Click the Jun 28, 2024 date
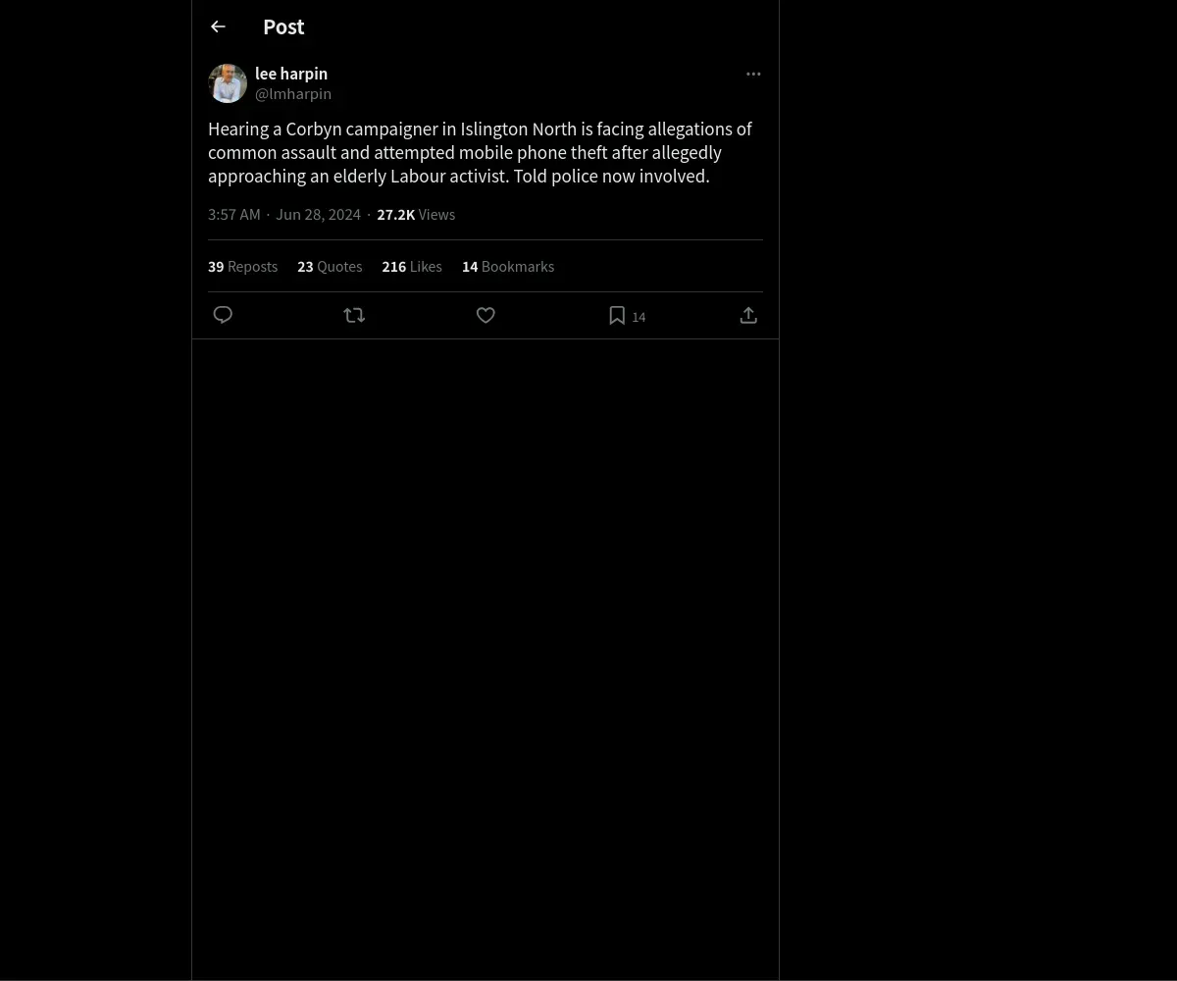Screen dimensions: 1177x981 click(x=318, y=215)
